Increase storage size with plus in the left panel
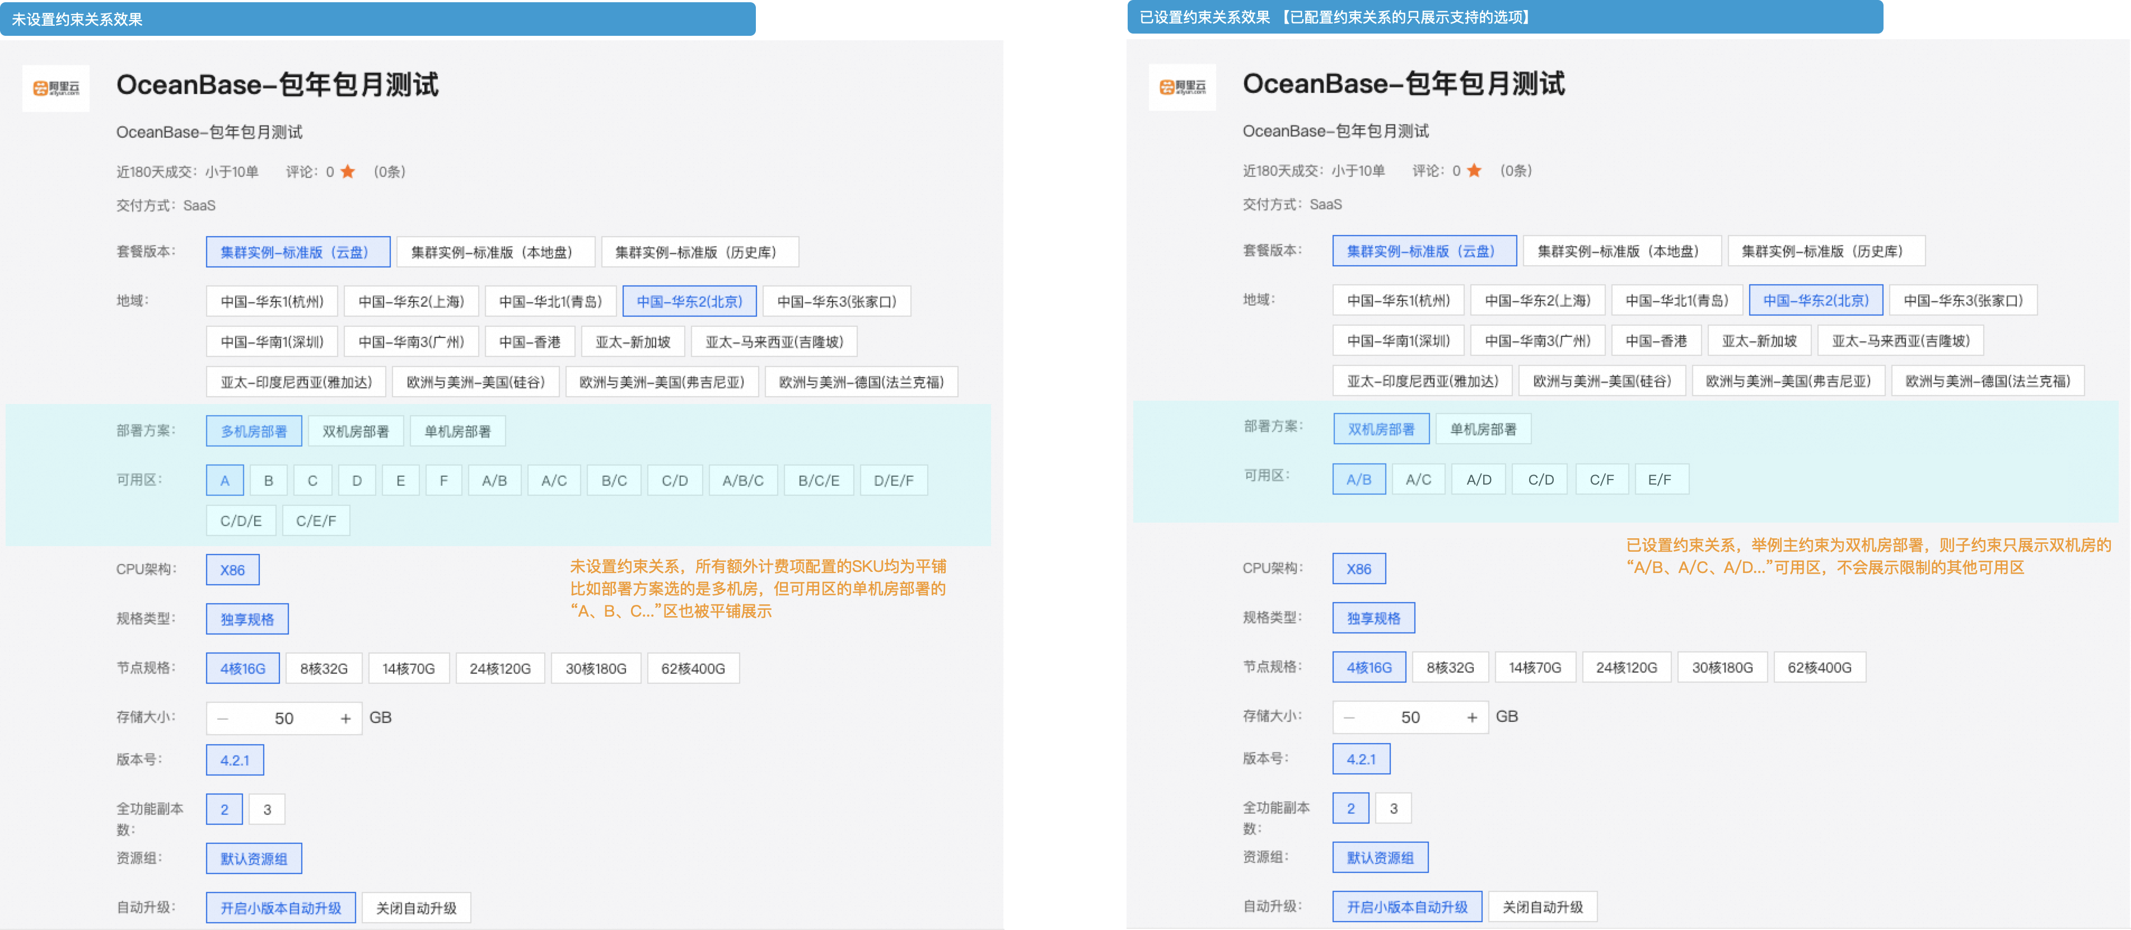 [x=346, y=718]
